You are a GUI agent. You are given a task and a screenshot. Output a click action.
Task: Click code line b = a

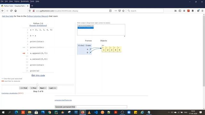pos(33,35)
